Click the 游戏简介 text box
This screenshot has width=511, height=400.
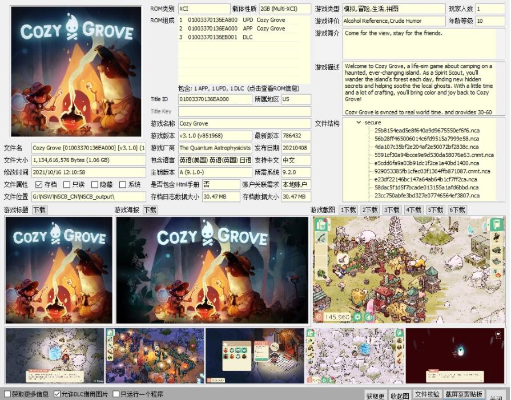coord(423,44)
